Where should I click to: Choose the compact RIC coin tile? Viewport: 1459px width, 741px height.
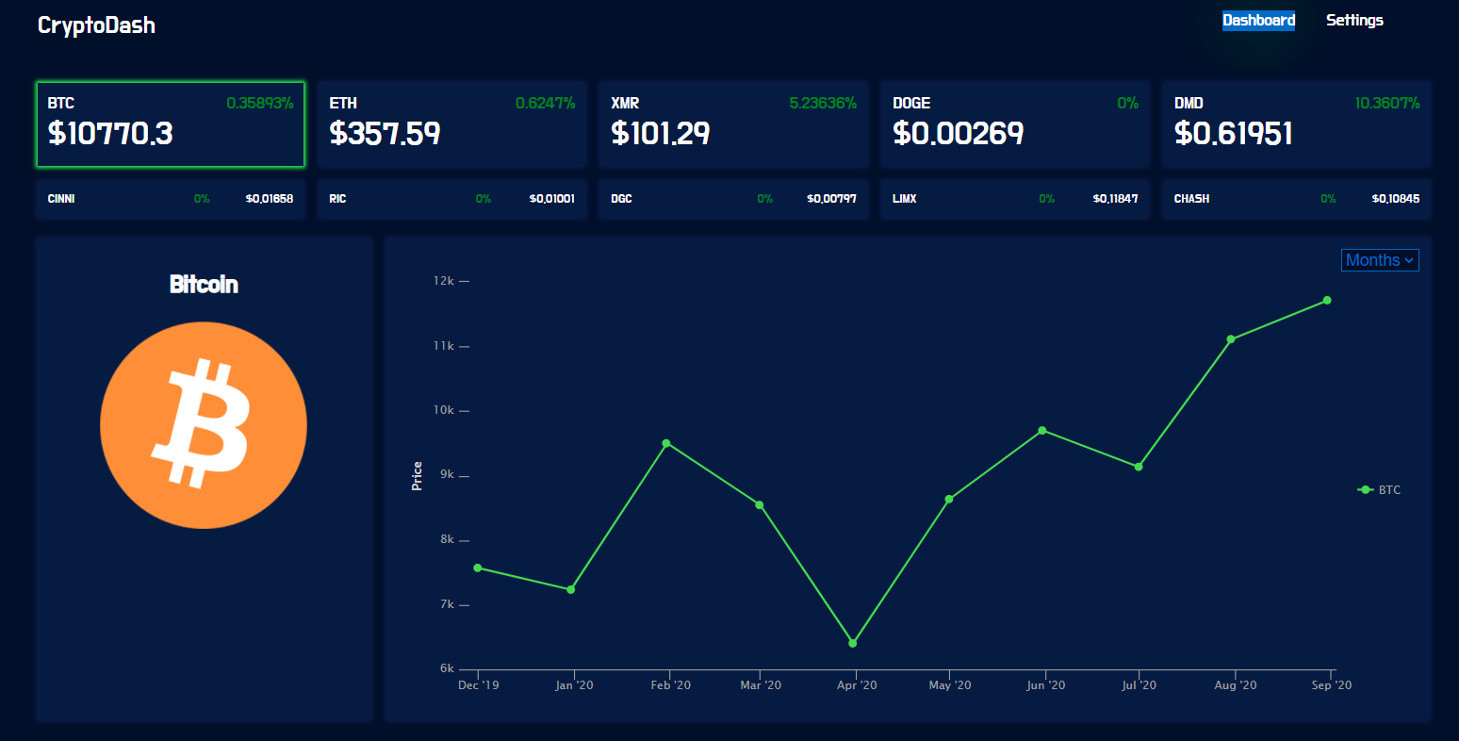click(452, 199)
